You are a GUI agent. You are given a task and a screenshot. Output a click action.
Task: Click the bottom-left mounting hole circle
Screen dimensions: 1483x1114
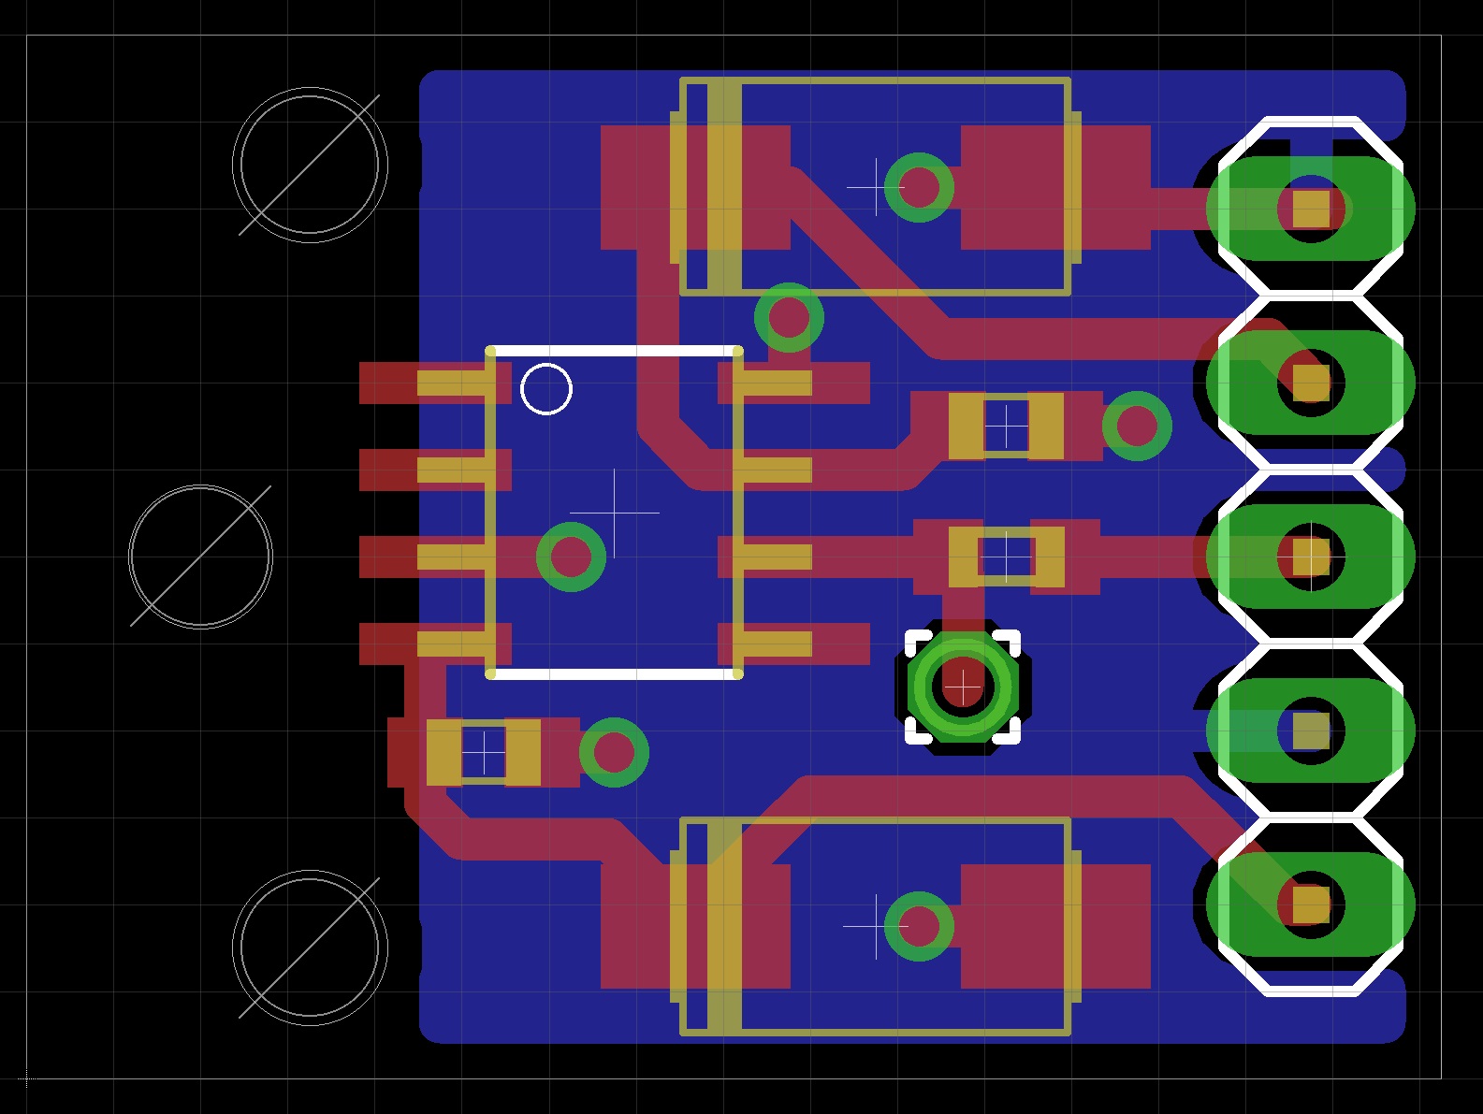tap(310, 948)
